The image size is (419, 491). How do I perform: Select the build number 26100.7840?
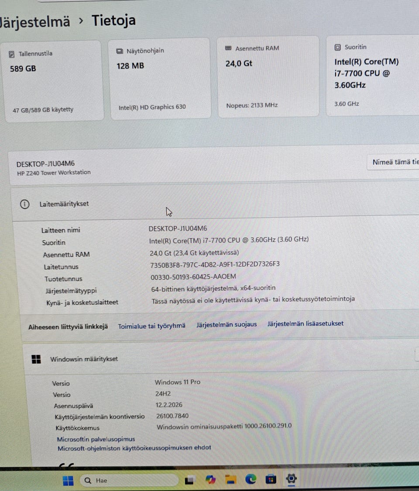pos(172,416)
